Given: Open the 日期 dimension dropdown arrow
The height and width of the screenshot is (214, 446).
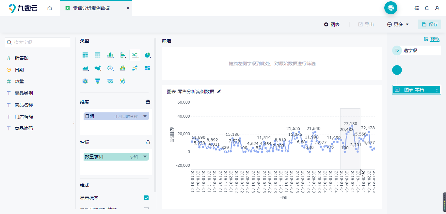Looking at the screenshot, I should [x=145, y=116].
